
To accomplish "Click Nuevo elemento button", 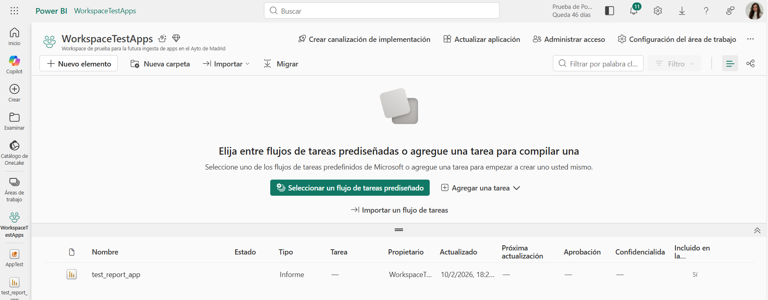I will [x=79, y=64].
